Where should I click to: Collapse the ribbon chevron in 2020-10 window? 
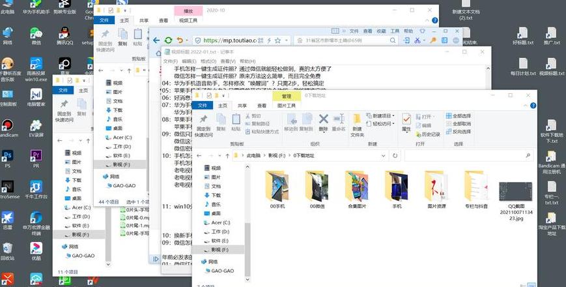click(427, 21)
